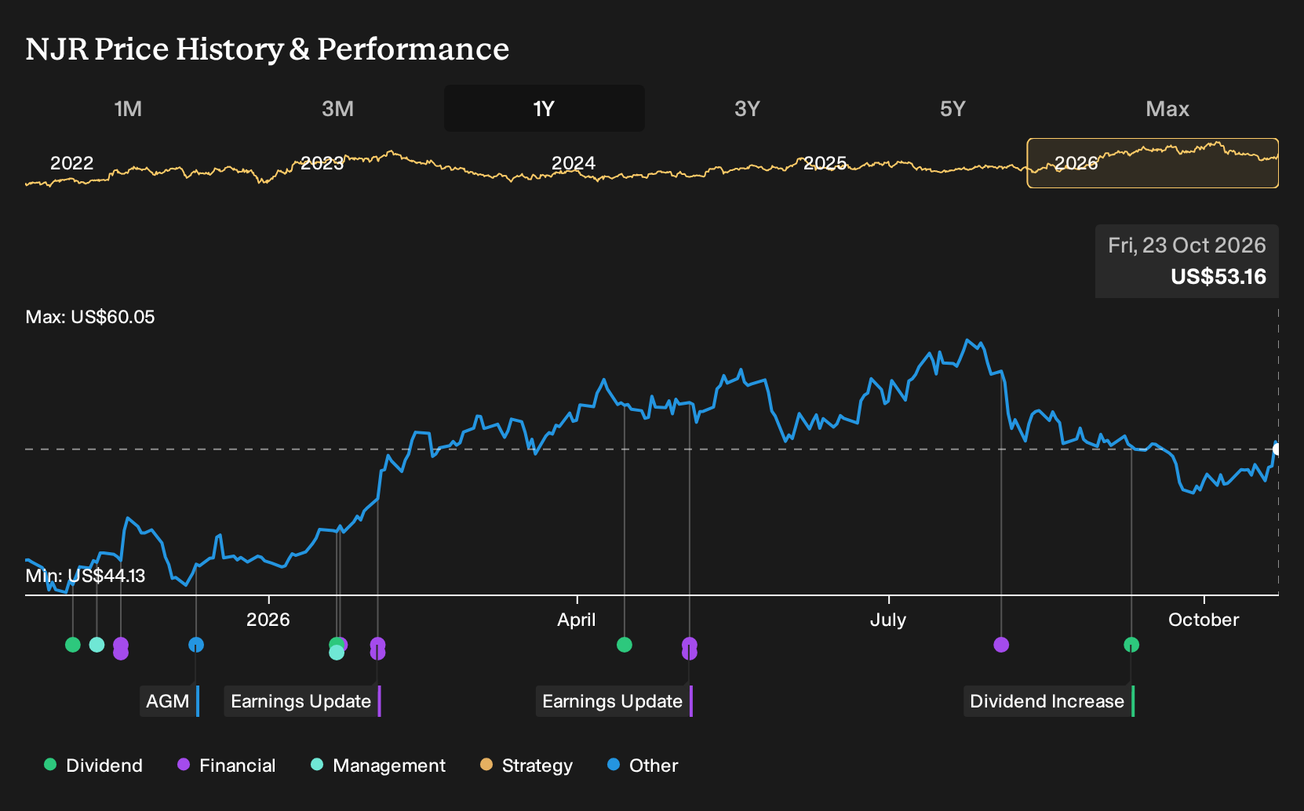Show the Max price history range
The height and width of the screenshot is (811, 1304).
pos(1167,108)
